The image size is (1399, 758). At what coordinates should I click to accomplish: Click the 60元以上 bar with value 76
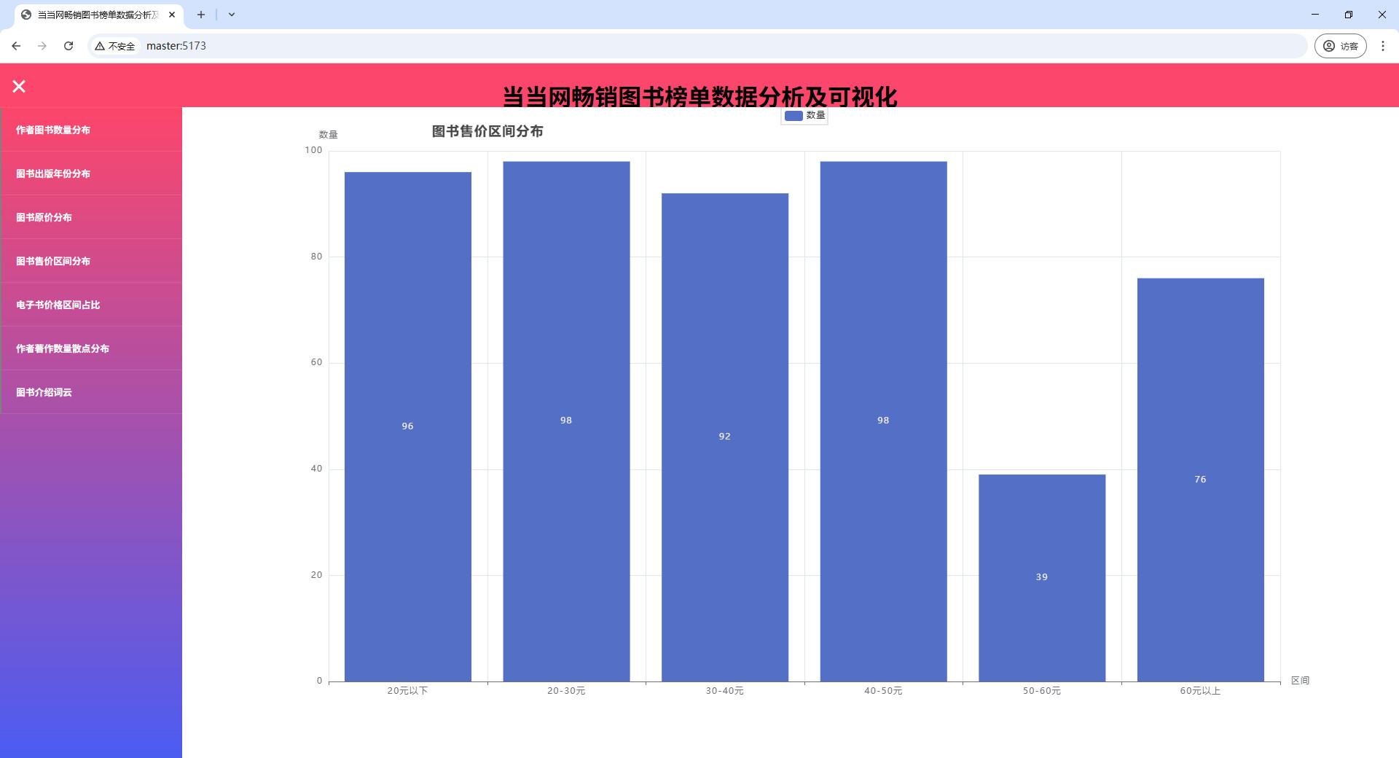pyautogui.click(x=1201, y=480)
